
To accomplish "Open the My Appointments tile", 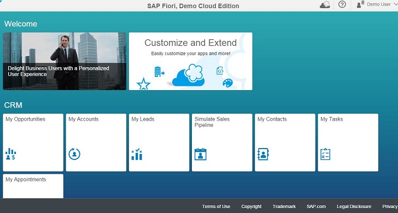I will tap(33, 186).
